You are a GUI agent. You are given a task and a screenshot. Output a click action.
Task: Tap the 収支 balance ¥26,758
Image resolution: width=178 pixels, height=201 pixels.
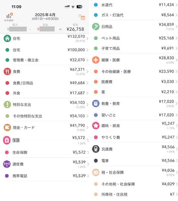pyautogui.click(x=75, y=29)
